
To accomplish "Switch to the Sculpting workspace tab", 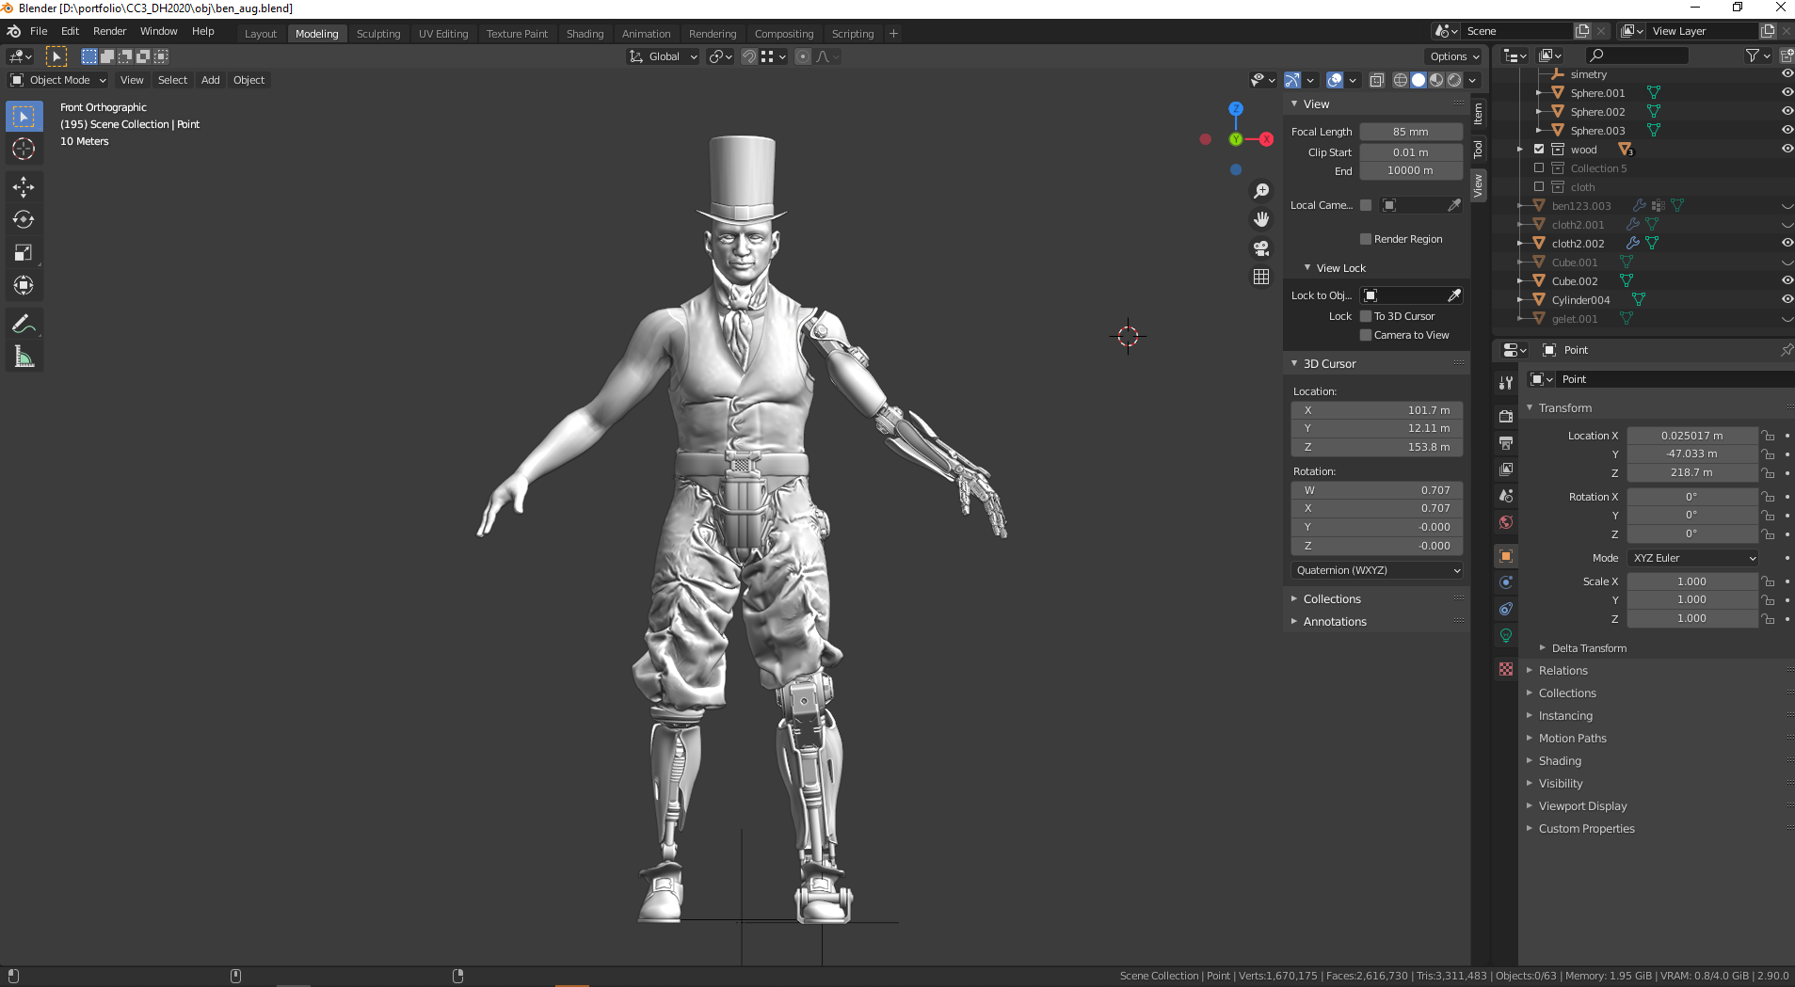I will point(378,34).
